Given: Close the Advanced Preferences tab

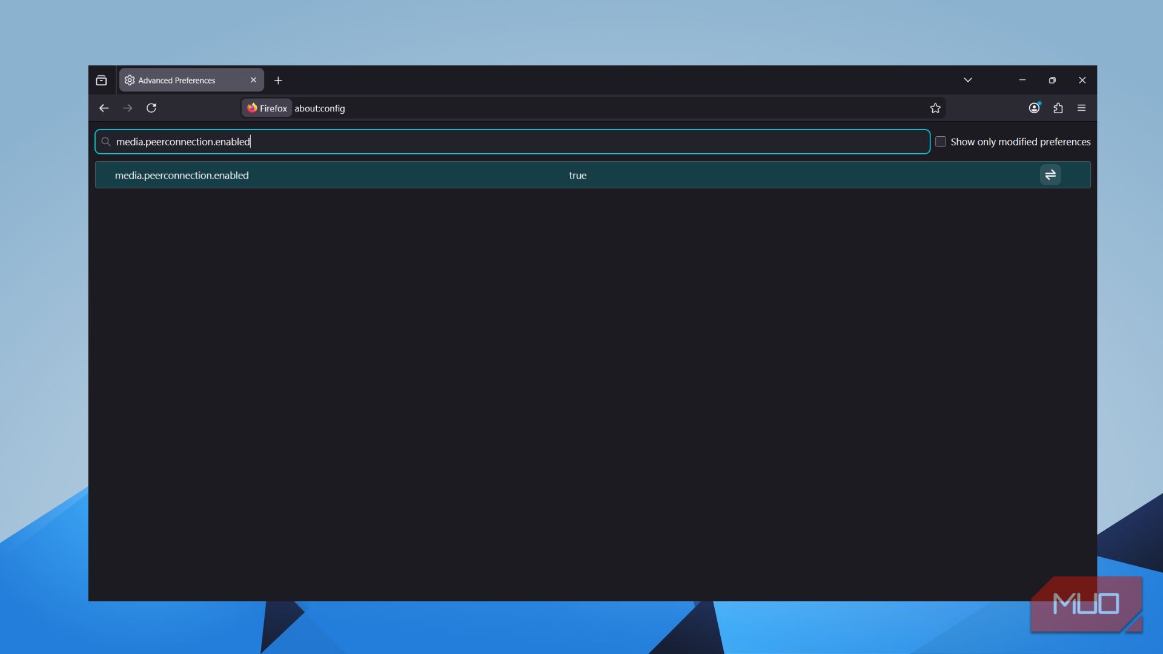Looking at the screenshot, I should tap(253, 80).
